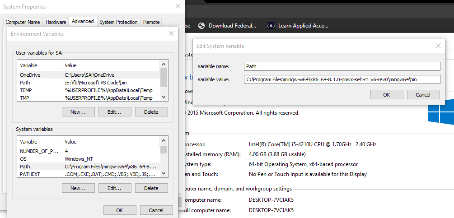Switch to the Computer Name tab
The width and height of the screenshot is (454, 218).
click(x=23, y=22)
